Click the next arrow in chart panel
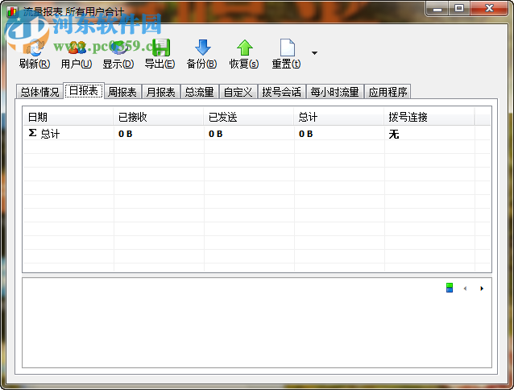This screenshot has width=514, height=390. coord(482,288)
